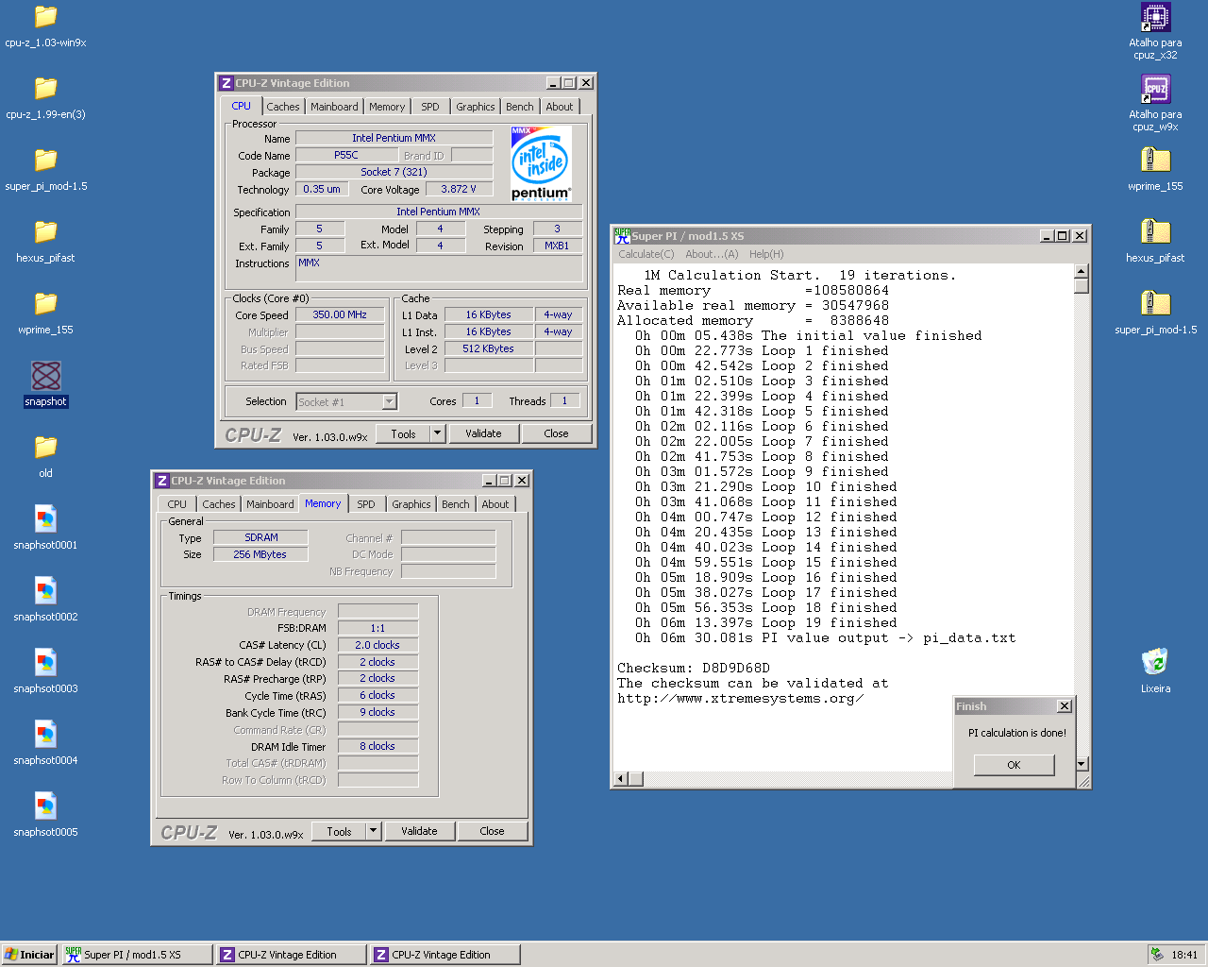
Task: Launch the Atalho para cpuz_w9x shortcut
Action: point(1154,90)
